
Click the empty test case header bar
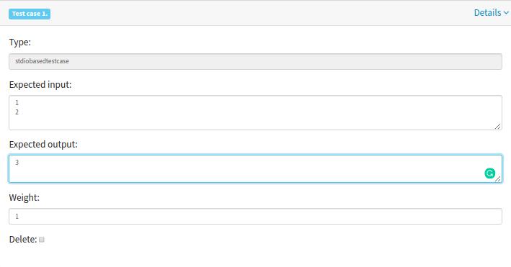tap(261, 13)
